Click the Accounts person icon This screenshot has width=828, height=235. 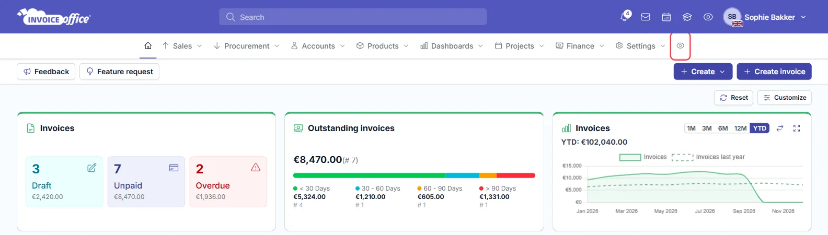click(x=294, y=46)
